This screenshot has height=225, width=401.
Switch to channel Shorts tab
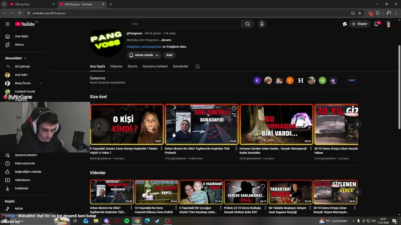click(133, 66)
